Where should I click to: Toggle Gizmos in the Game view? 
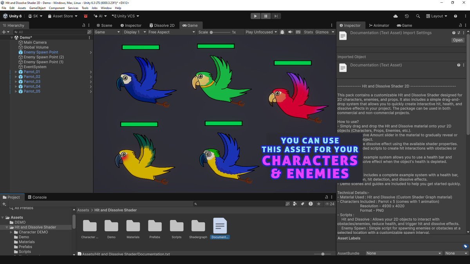pos(322,32)
